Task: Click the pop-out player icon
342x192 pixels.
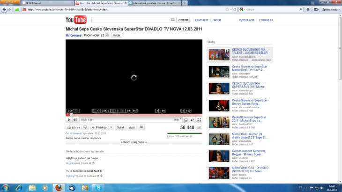Action: point(193,119)
